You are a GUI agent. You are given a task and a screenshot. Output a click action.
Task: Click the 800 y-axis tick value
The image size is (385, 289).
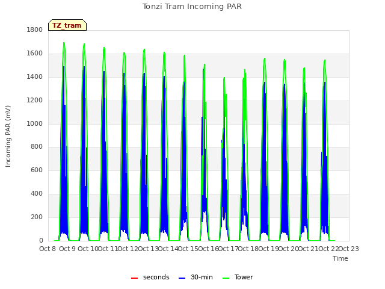click(37, 147)
